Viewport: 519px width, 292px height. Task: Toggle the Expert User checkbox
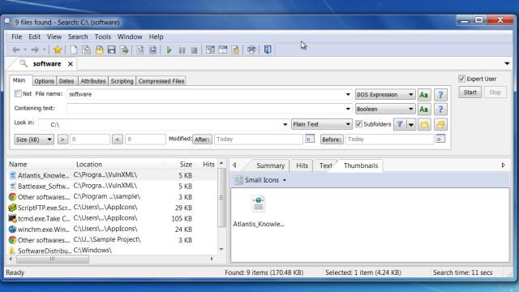pos(461,79)
